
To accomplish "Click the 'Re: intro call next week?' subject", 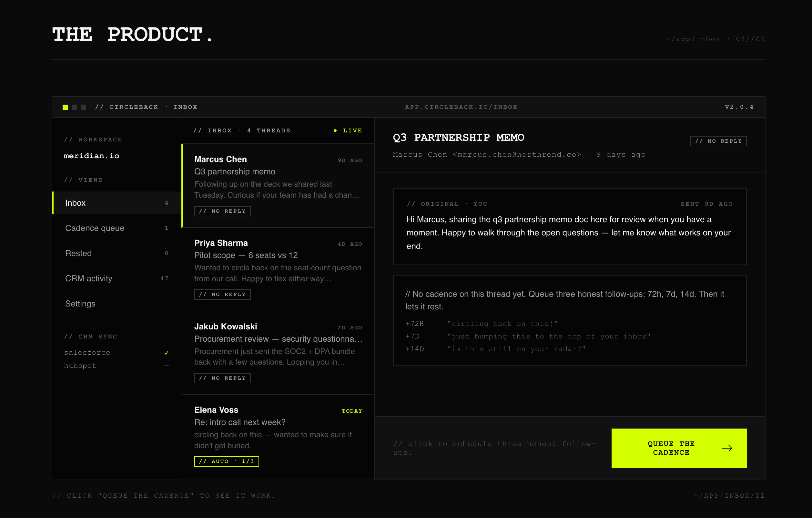I will pos(240,422).
